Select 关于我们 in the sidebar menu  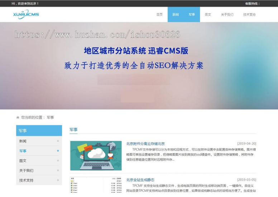[x=26, y=171]
